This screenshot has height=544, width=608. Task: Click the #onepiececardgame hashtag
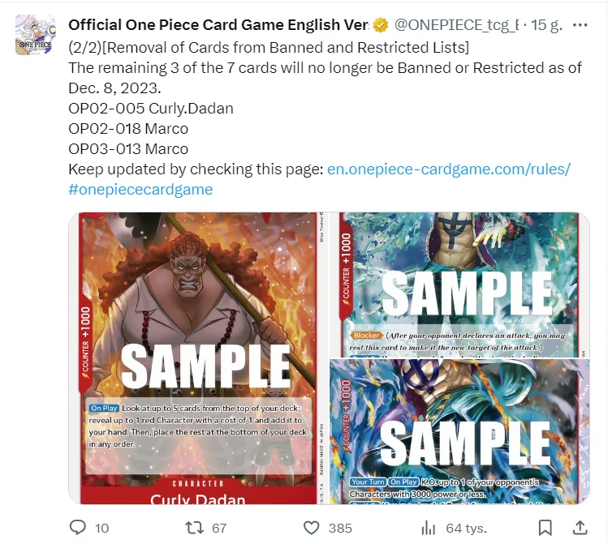[140, 190]
